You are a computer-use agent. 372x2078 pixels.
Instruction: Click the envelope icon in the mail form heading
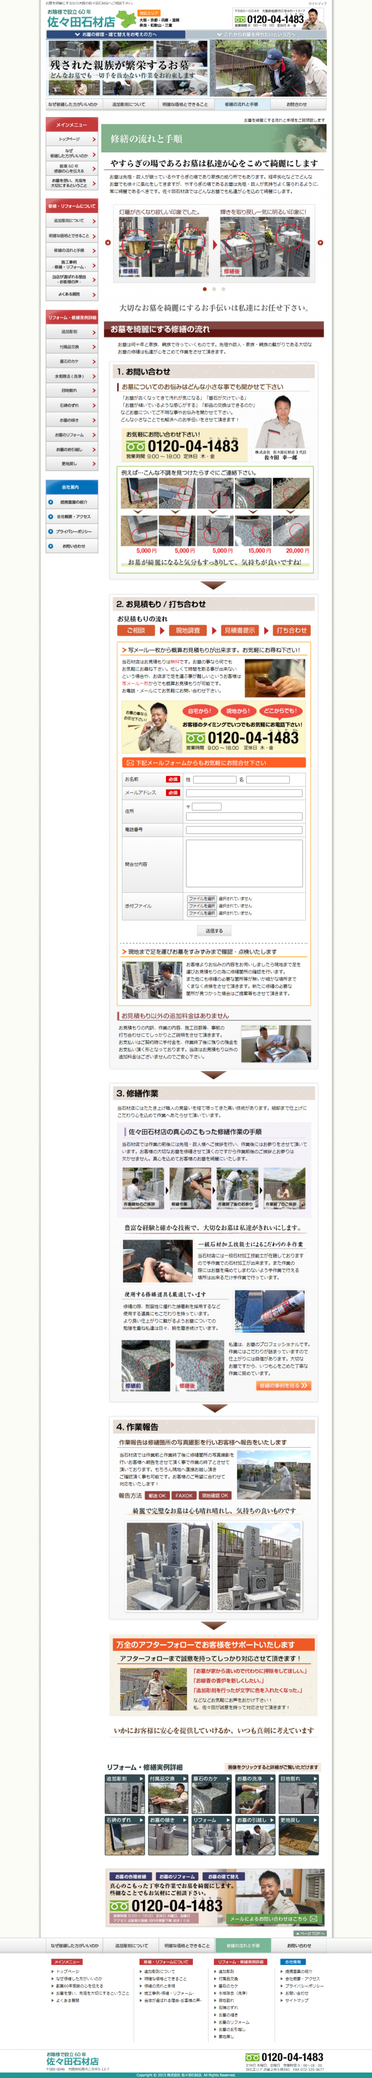(x=130, y=763)
